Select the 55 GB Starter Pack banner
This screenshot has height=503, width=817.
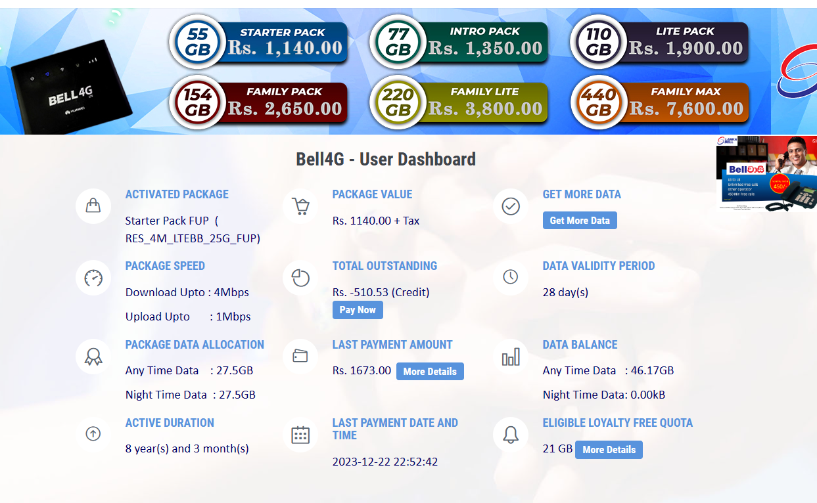(x=258, y=41)
